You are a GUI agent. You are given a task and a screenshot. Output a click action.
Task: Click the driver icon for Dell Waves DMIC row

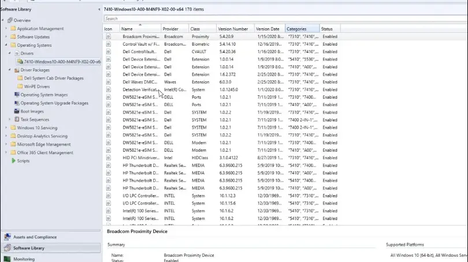coord(109,82)
